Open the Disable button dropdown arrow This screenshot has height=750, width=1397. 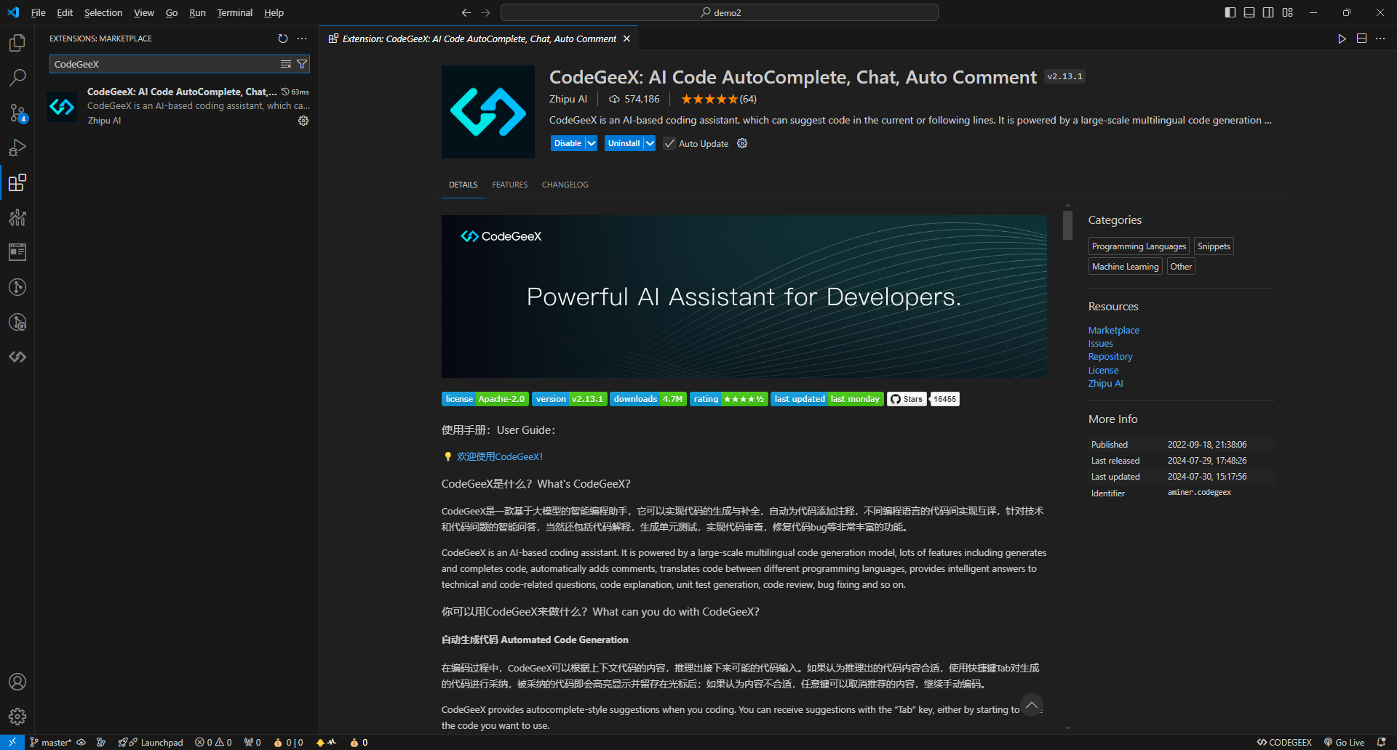(x=592, y=143)
